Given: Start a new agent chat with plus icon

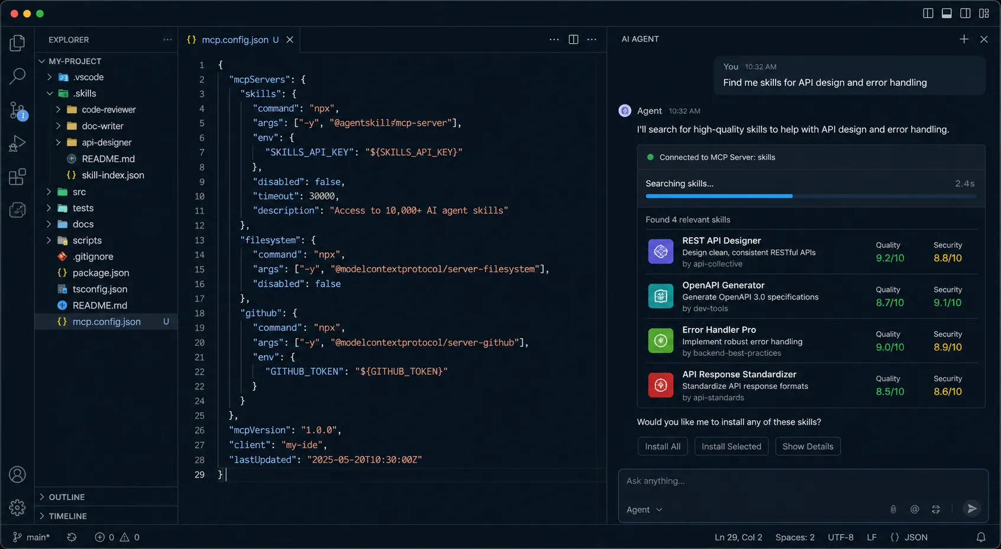Looking at the screenshot, I should pos(964,39).
